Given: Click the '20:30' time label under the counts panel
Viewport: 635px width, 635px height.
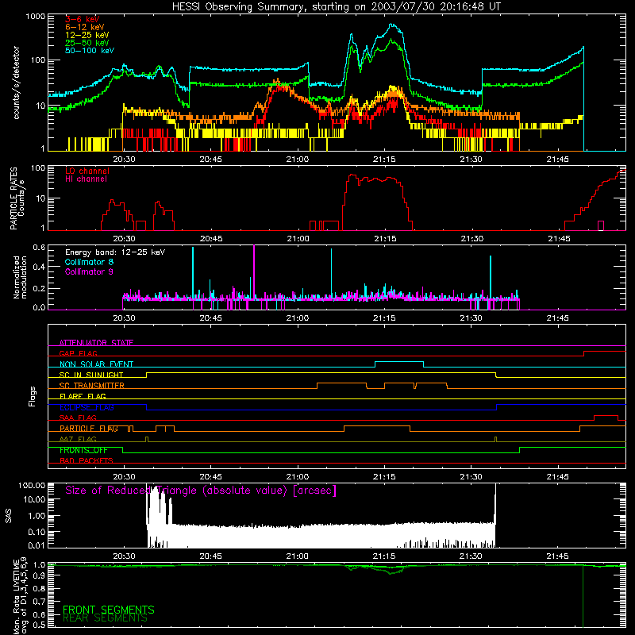Looking at the screenshot, I should click(124, 160).
